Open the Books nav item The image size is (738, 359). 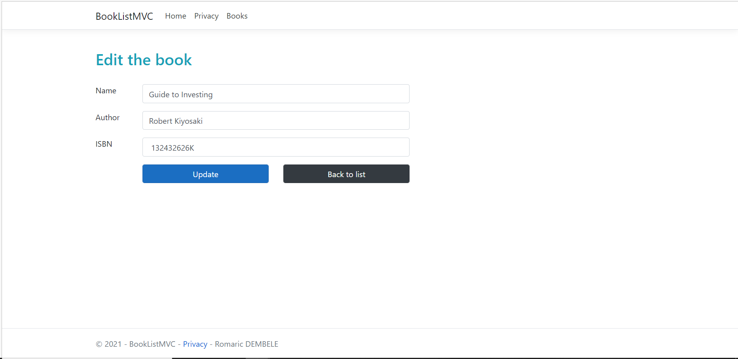(237, 16)
